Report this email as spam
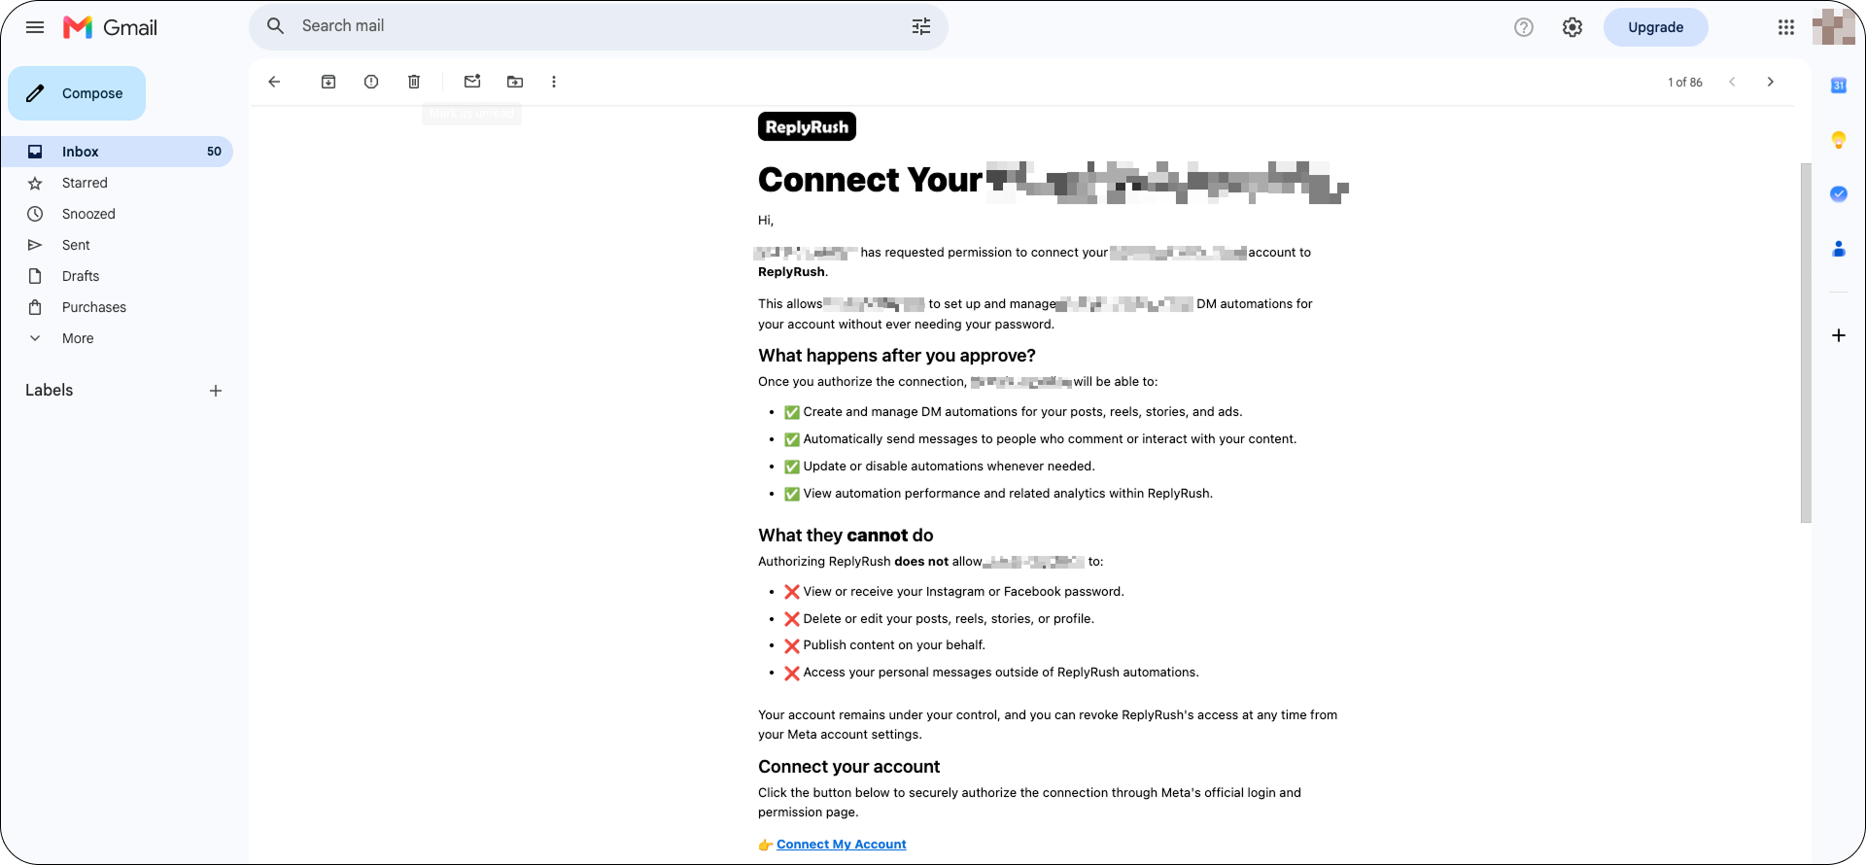This screenshot has width=1866, height=865. click(x=371, y=82)
